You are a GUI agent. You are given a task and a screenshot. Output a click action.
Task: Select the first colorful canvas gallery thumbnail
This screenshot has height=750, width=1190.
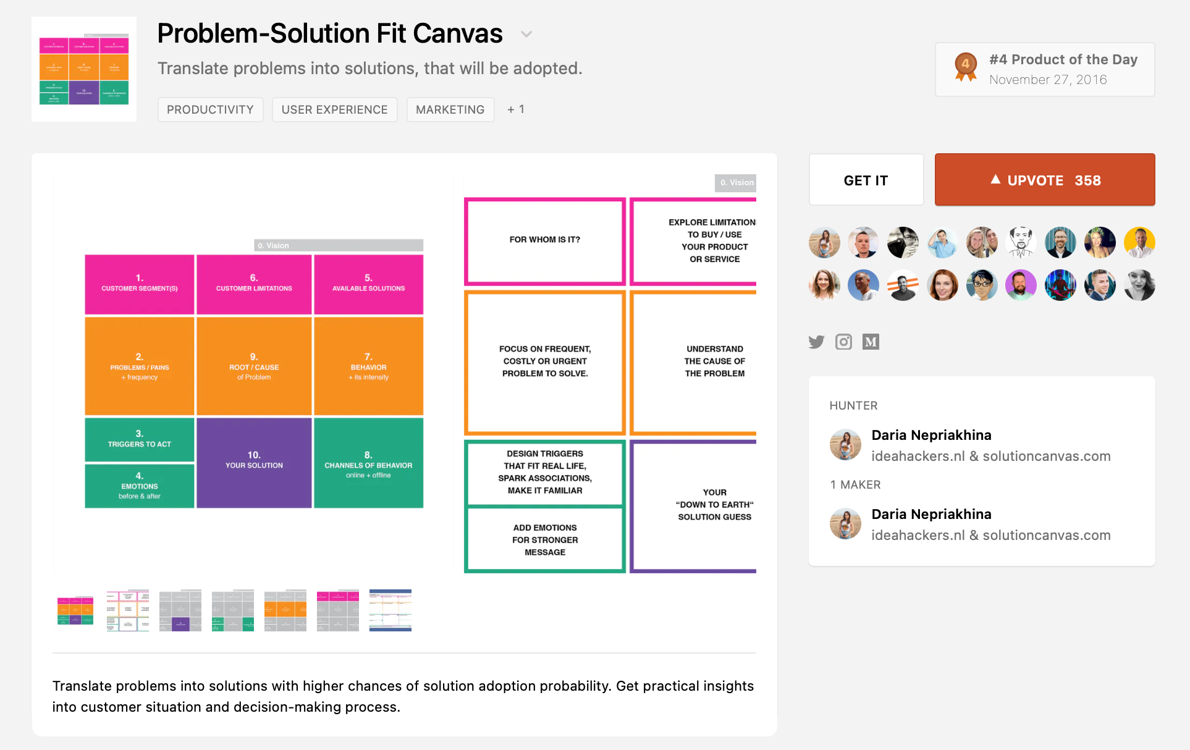[75, 610]
